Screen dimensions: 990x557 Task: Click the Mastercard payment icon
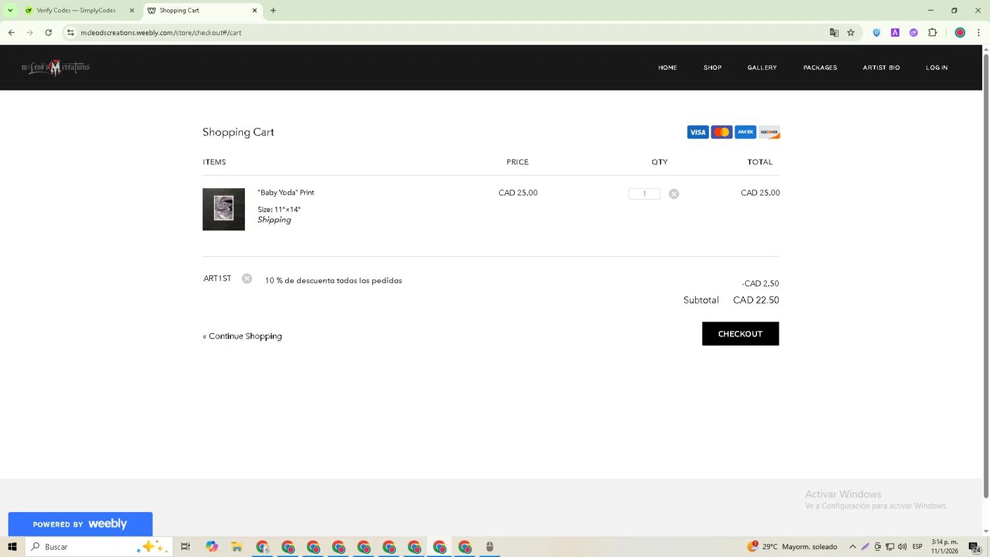coord(721,132)
